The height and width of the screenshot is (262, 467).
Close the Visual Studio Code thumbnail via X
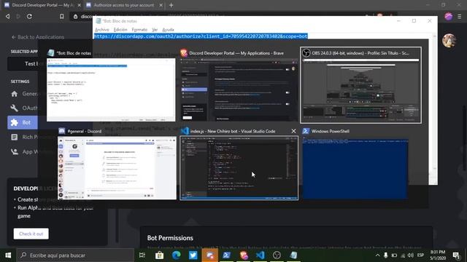click(293, 131)
